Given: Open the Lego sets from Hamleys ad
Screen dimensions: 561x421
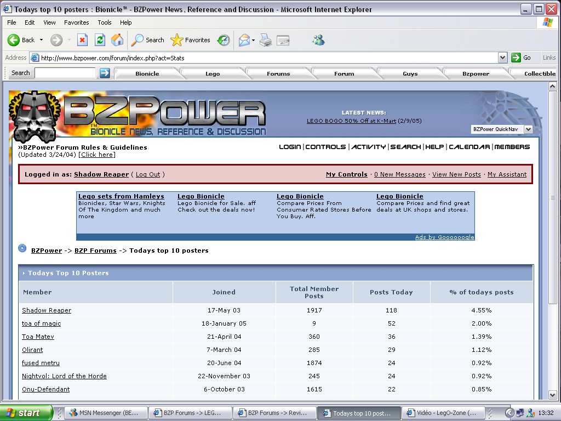Looking at the screenshot, I should 121,196.
